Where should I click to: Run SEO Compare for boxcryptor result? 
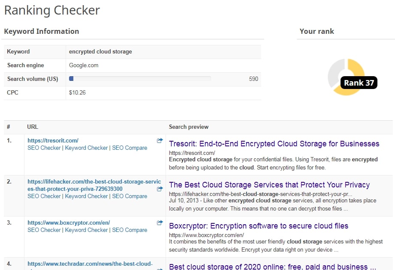pyautogui.click(x=130, y=230)
